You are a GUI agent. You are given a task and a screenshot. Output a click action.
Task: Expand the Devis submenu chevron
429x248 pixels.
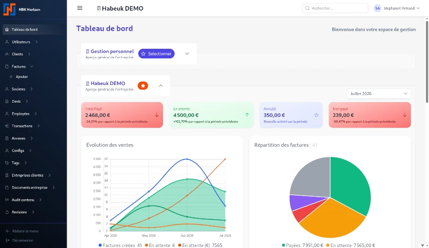pos(27,101)
